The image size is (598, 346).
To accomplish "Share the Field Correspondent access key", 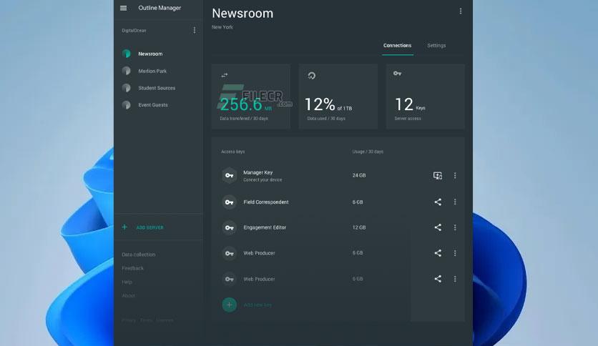I will point(438,202).
